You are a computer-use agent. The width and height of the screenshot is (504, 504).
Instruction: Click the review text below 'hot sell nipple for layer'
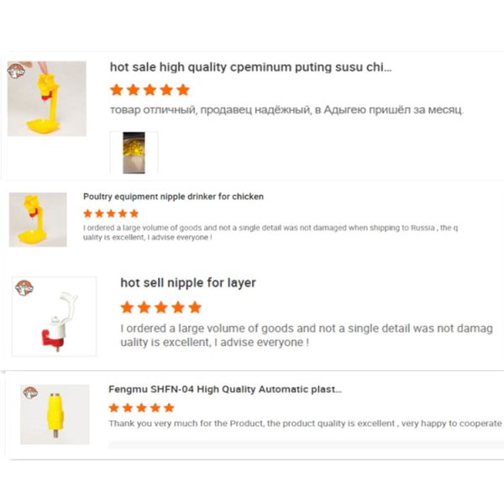[306, 335]
